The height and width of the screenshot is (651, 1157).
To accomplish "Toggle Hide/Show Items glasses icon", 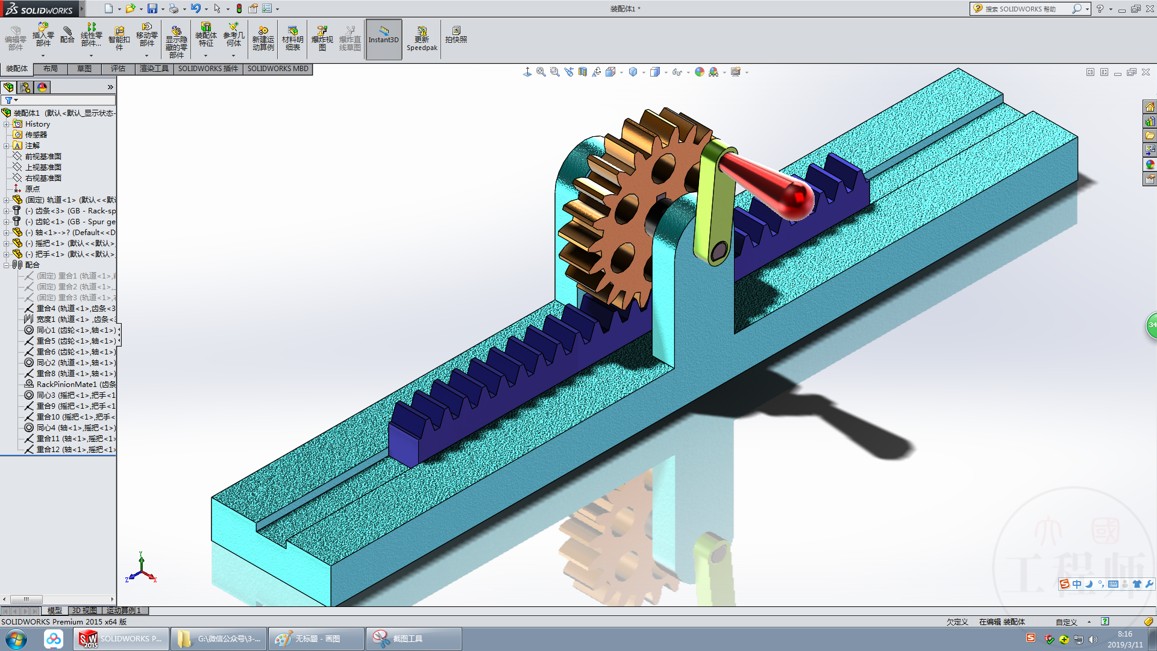I will (677, 72).
